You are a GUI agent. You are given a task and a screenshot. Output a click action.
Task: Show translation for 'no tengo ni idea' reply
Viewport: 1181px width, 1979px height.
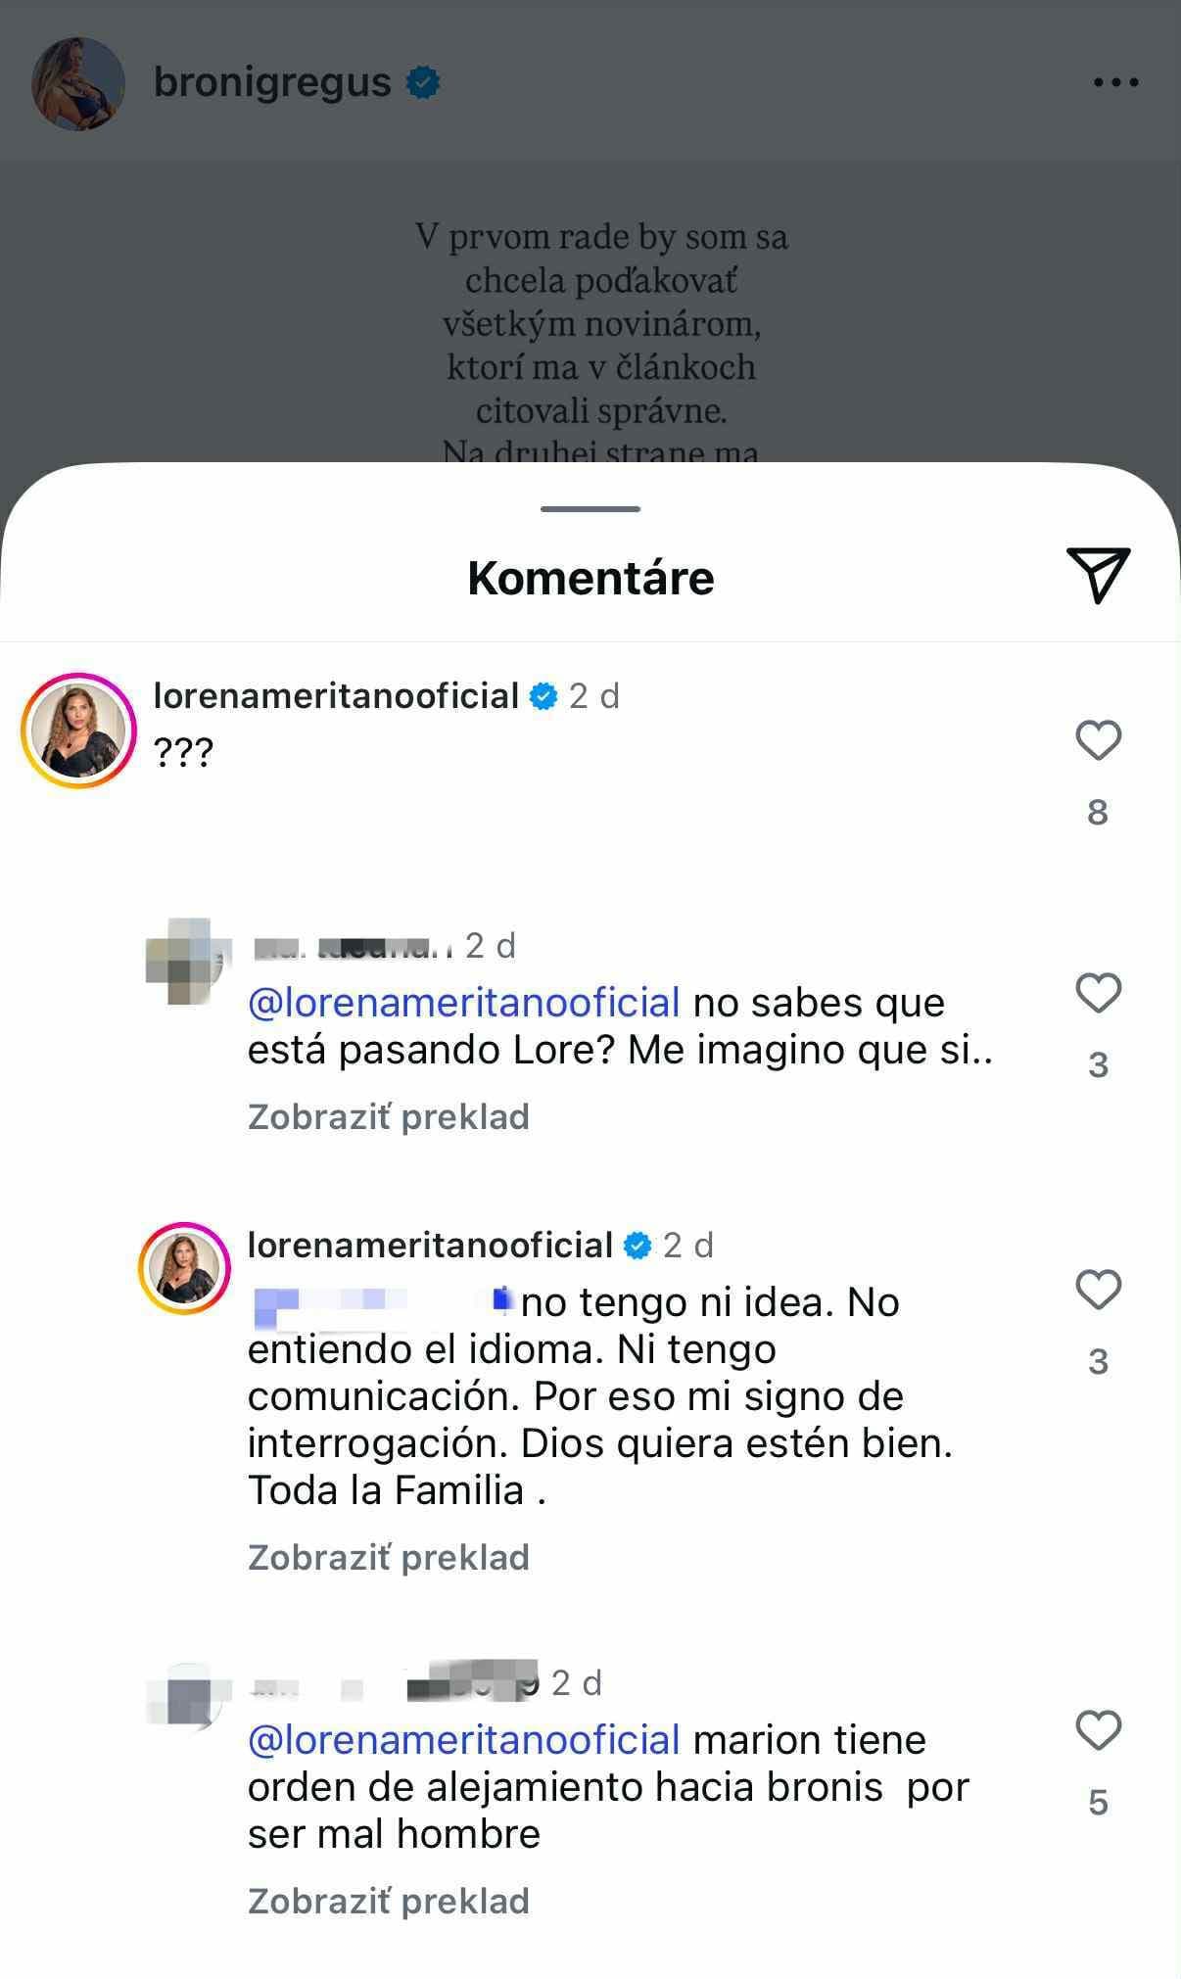[x=388, y=1557]
